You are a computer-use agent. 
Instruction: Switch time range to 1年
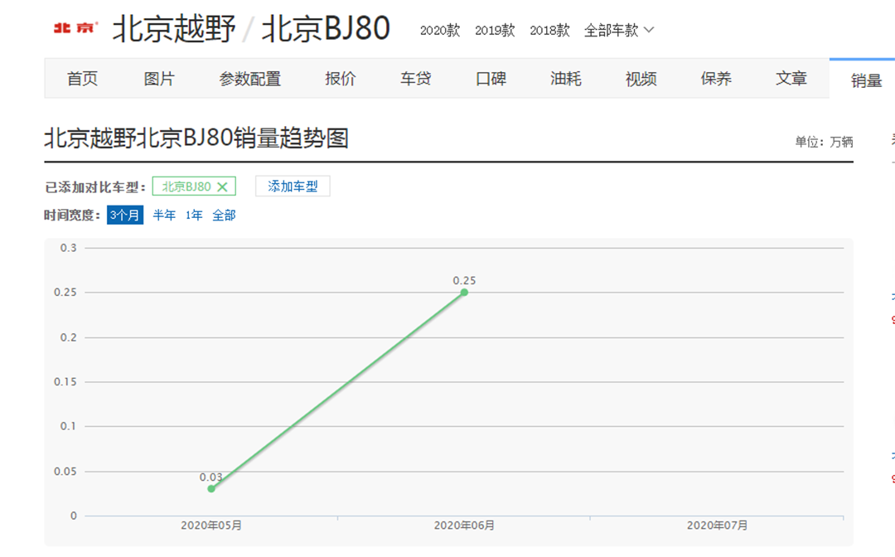point(194,216)
